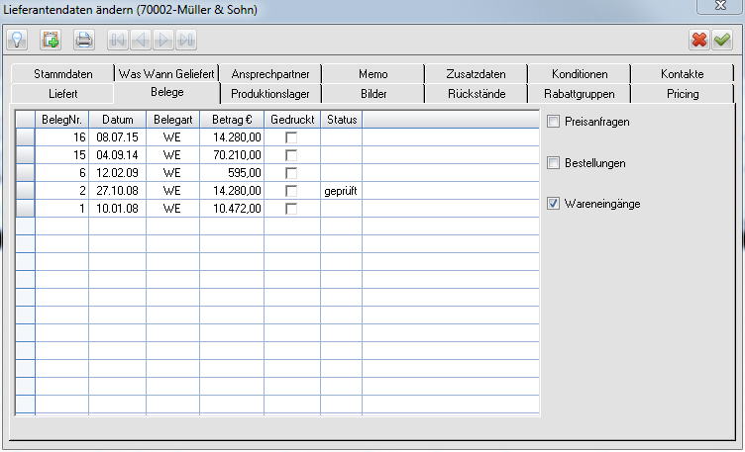
Task: Tick Gedruckt checkbox for BelegNr. 16
Action: coord(291,137)
